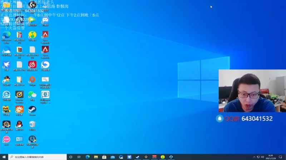Open File Explorer on the taskbar
This screenshot has width=286, height=160.
click(x=96, y=157)
